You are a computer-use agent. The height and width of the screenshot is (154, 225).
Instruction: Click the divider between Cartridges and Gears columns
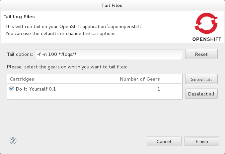click(x=104, y=79)
